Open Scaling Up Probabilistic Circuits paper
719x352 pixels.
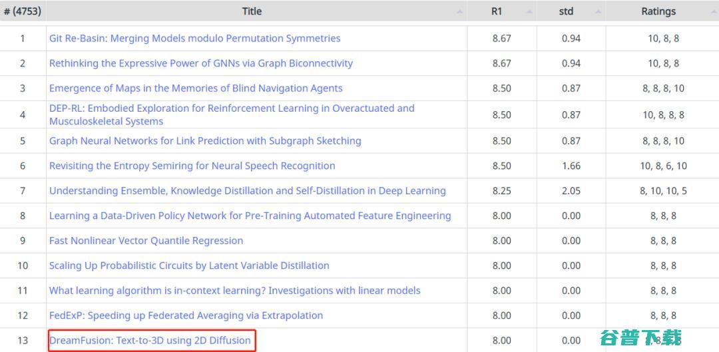[x=189, y=265]
